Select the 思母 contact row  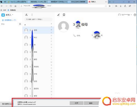[38, 52]
